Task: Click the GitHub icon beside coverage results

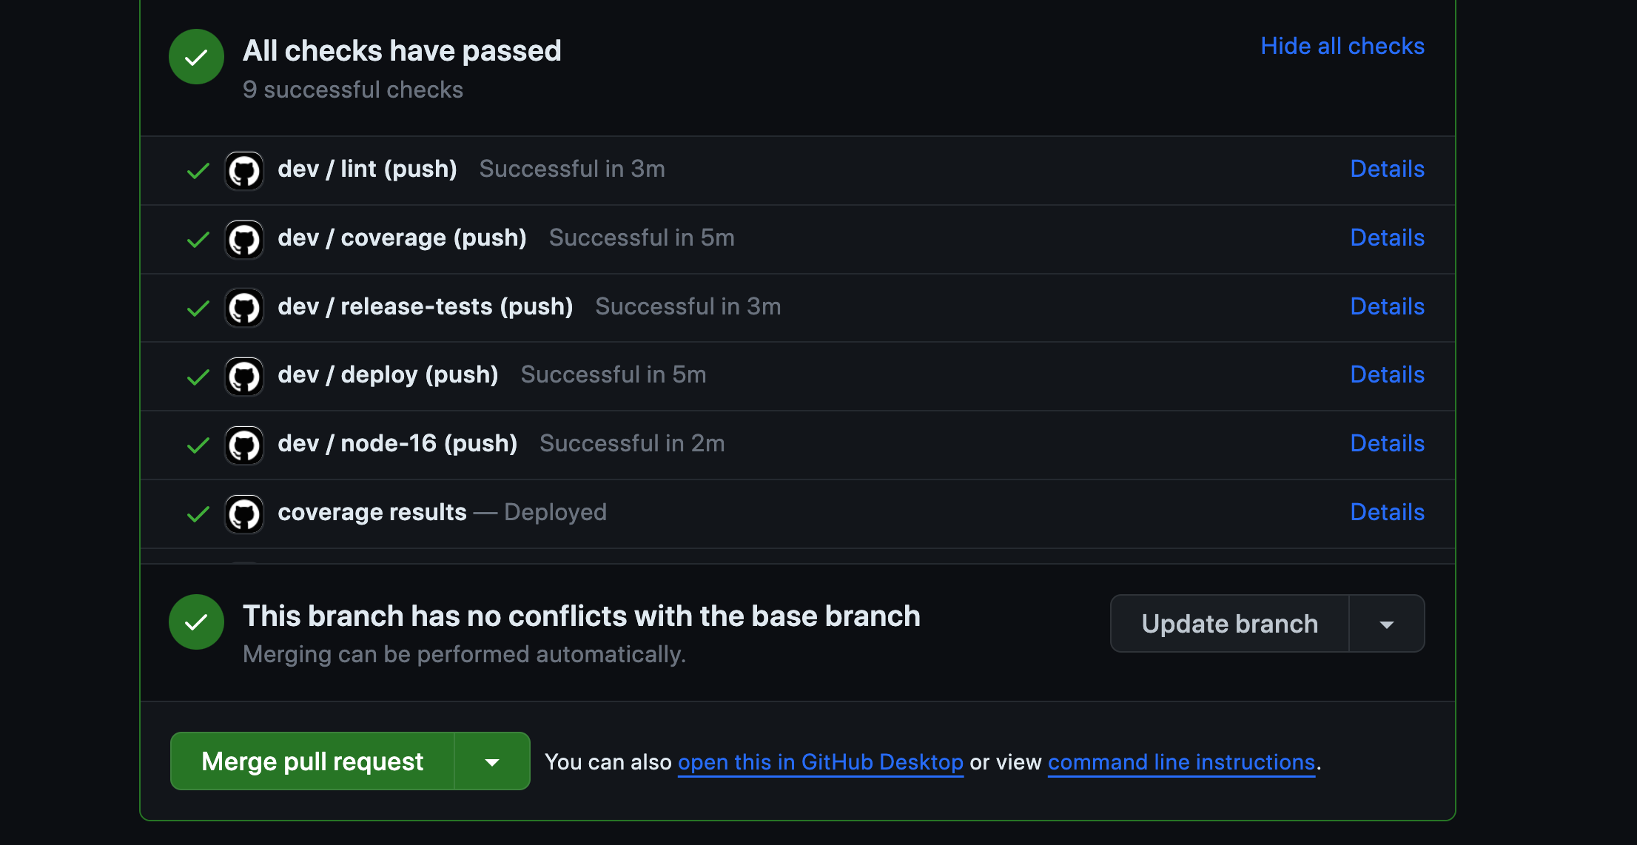Action: pyautogui.click(x=243, y=514)
